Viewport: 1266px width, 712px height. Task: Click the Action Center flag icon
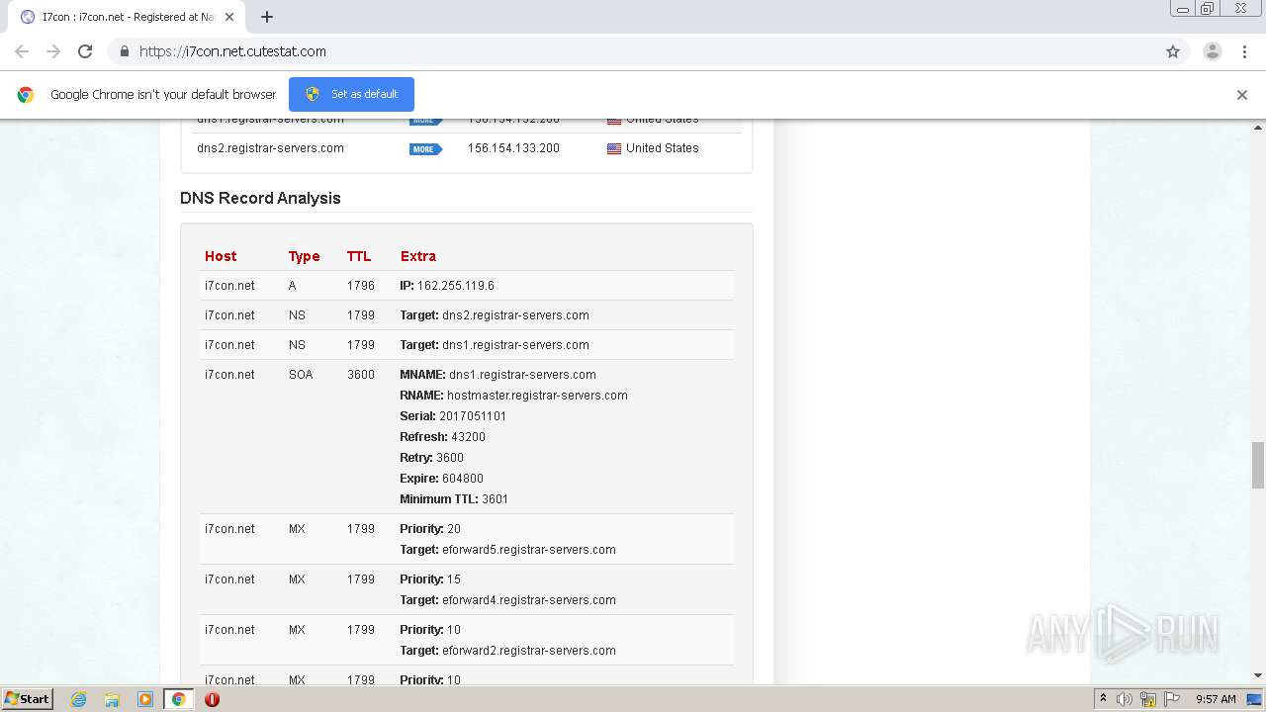[1172, 699]
